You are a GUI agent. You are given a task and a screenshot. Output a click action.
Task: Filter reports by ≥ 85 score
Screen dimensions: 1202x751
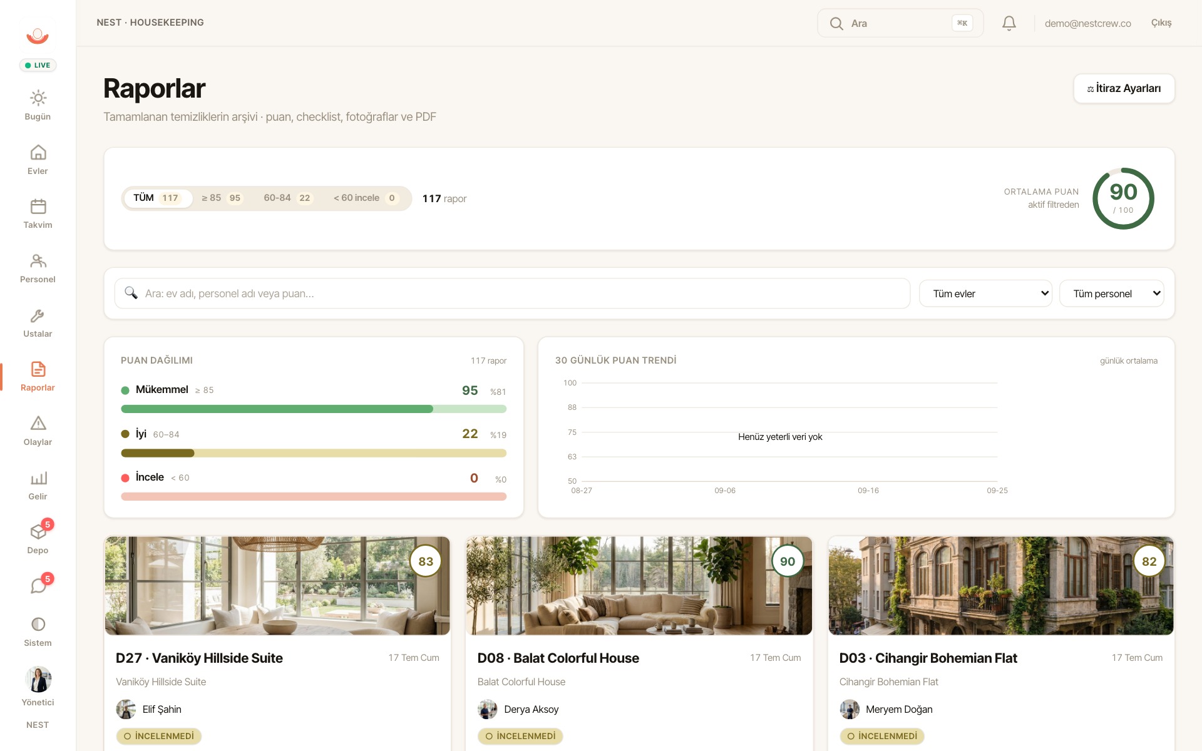pyautogui.click(x=222, y=198)
